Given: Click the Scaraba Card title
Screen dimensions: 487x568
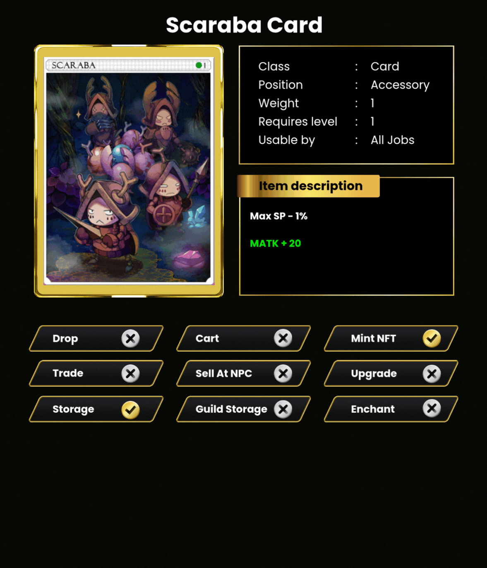Looking at the screenshot, I should click(244, 25).
